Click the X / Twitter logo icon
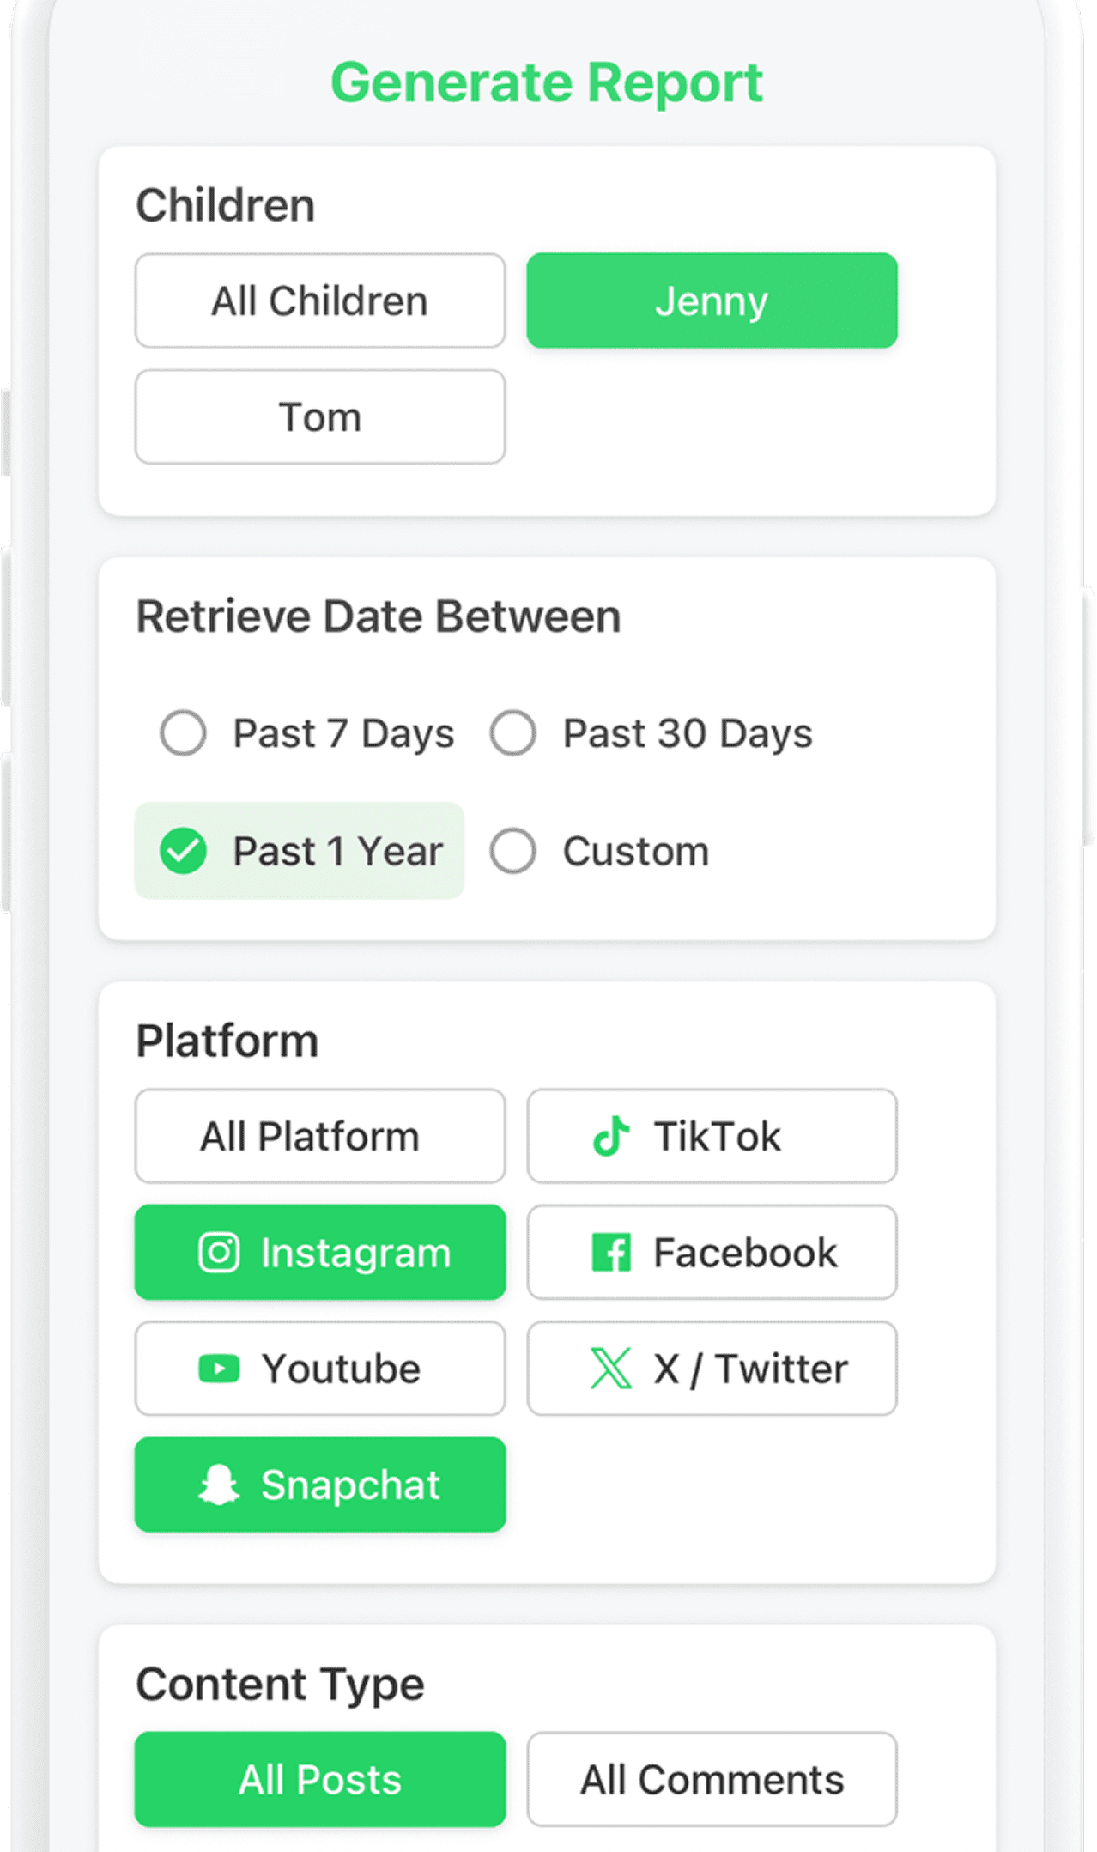 611,1368
